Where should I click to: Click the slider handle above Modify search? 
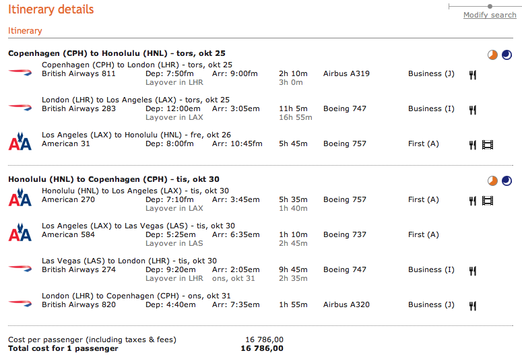tap(490, 6)
